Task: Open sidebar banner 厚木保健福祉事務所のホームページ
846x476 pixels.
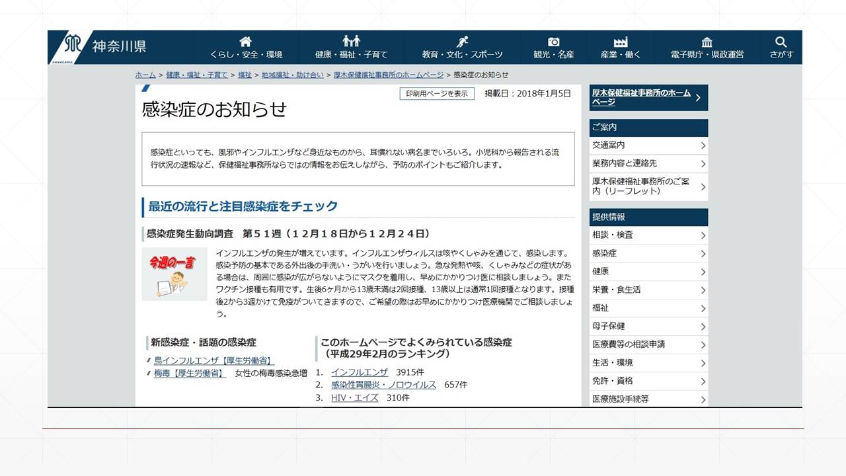Action: [x=648, y=98]
